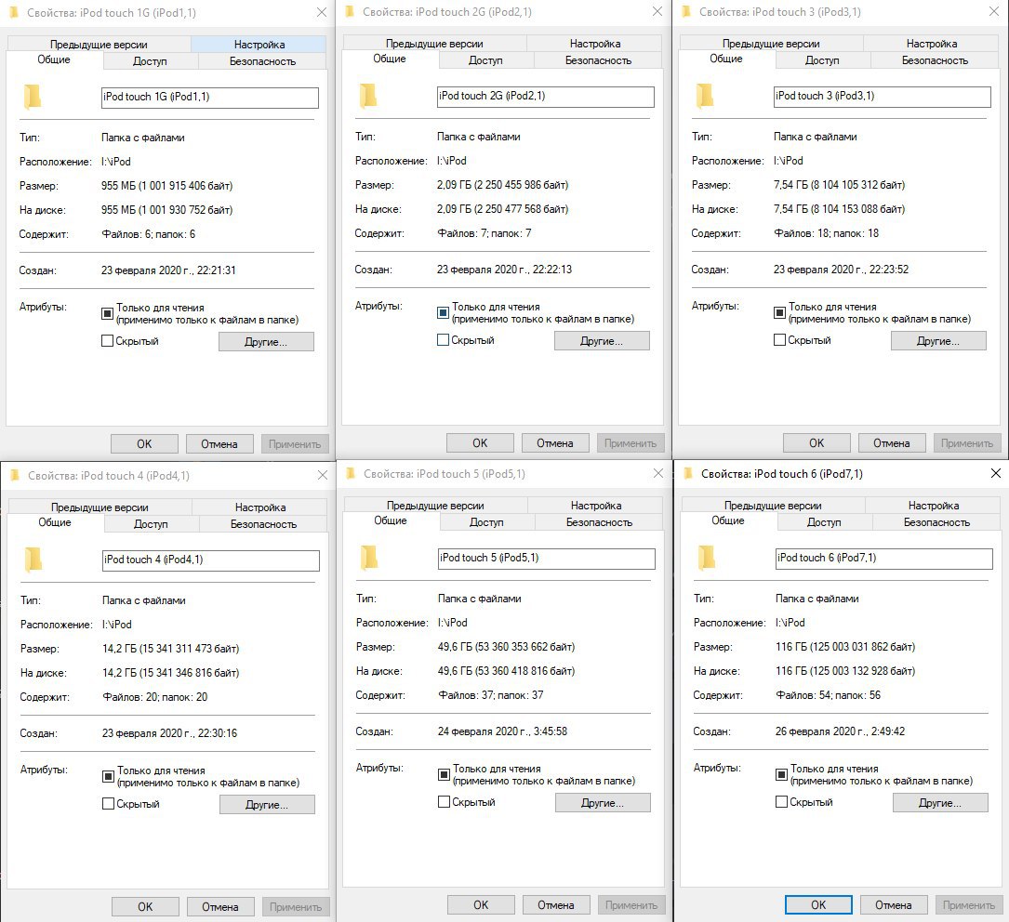This screenshot has height=922, width=1009.
Task: Toggle read-only checkbox in iPod touch 1G window
Action: click(108, 314)
